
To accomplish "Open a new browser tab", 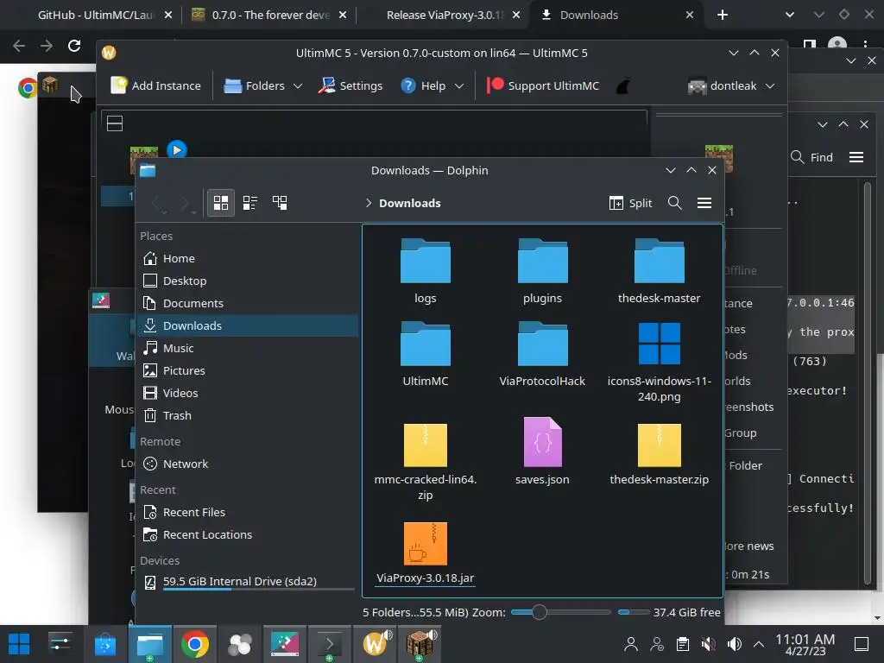I will (723, 16).
